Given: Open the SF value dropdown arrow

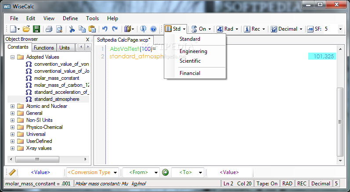Looking at the screenshot, I should point(340,29).
